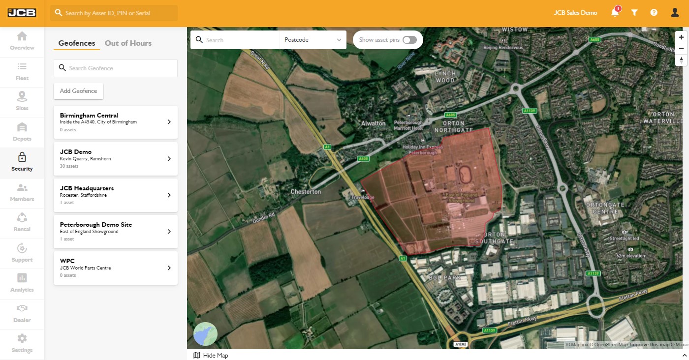Open Settings gear in sidebar
This screenshot has height=360, width=689.
tap(22, 344)
